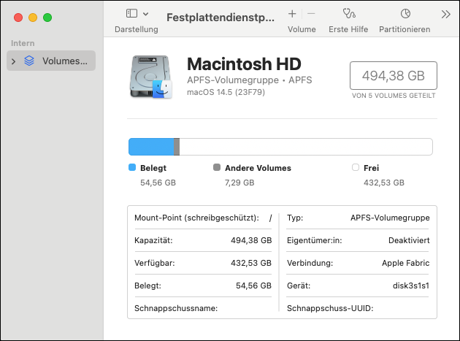
Task: Expand the Volumes sidebar disclosure arrow
Action: pyautogui.click(x=13, y=61)
